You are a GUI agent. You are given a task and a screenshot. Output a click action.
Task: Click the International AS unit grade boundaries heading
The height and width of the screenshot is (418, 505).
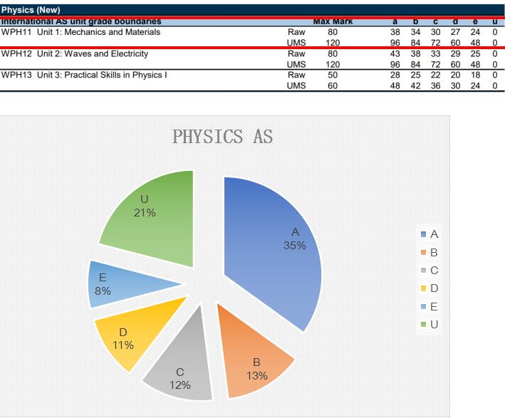click(x=80, y=22)
